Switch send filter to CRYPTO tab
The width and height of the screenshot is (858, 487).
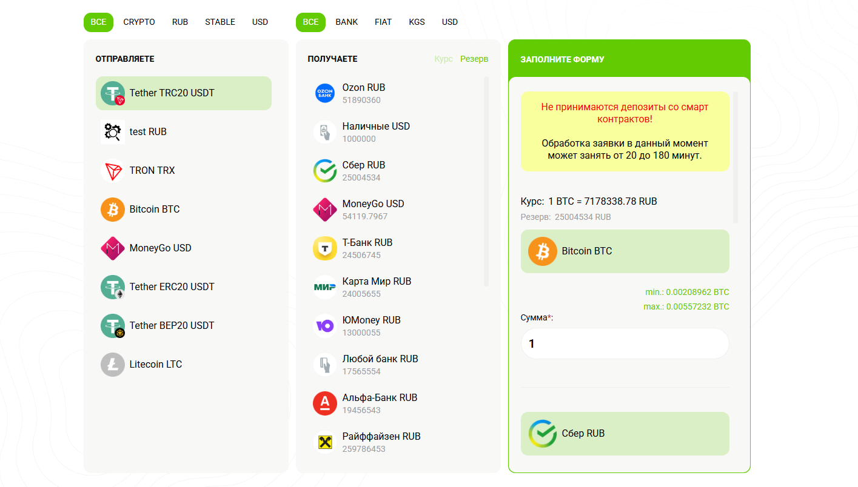[x=139, y=22]
